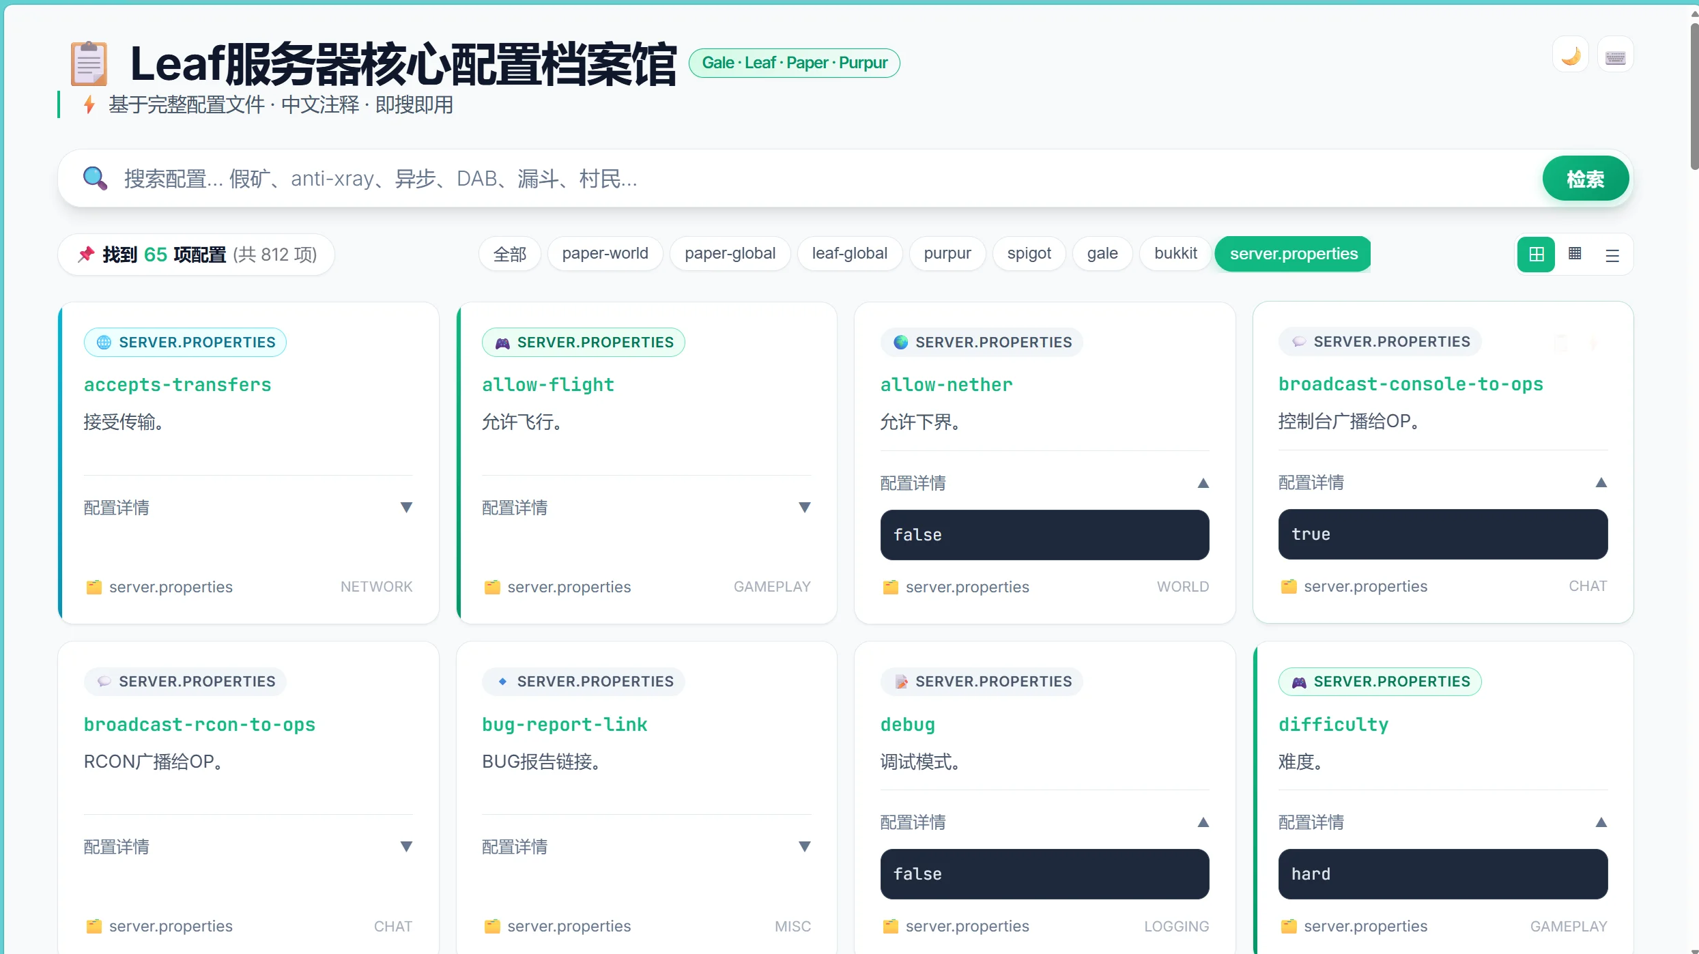
Task: Filter by the leaf-global tab
Action: [x=850, y=254]
